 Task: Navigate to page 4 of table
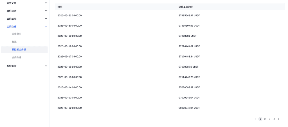274,119
